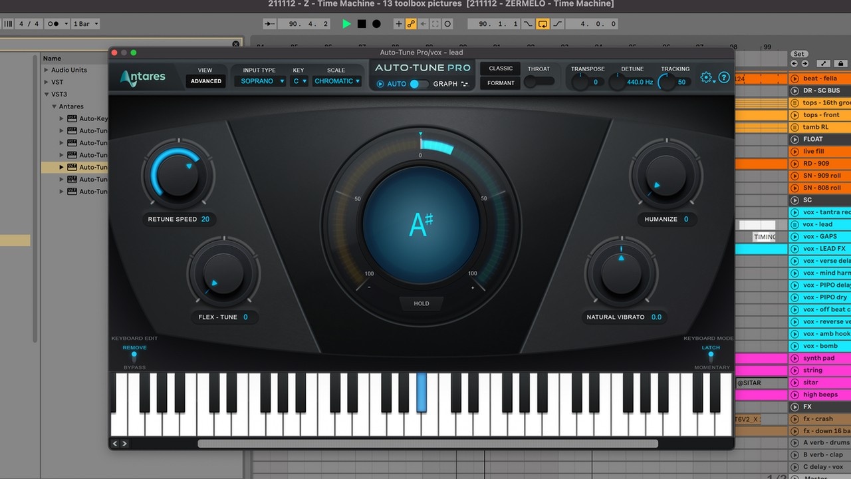Arm the Arrangement Record button
Screen dimensions: 851x479
[x=376, y=24]
